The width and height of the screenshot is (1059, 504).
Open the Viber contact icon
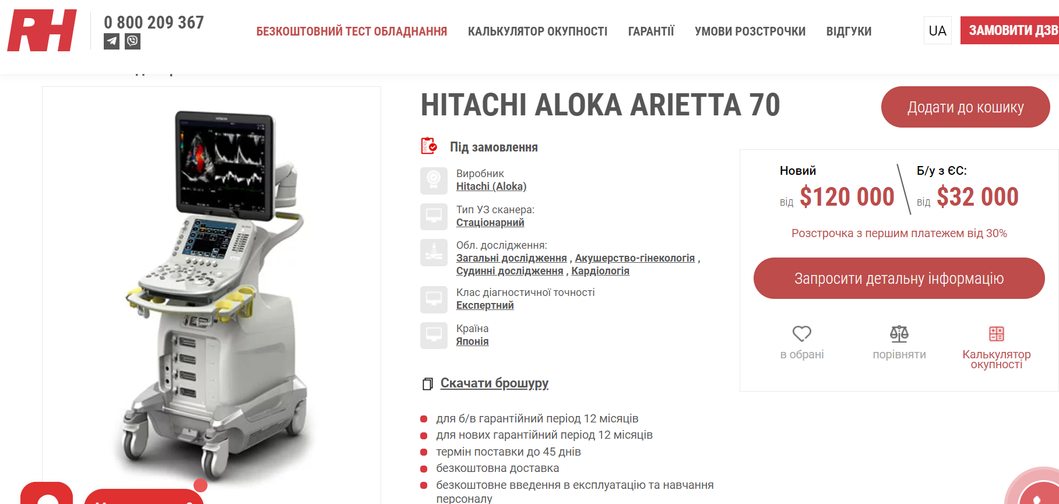(x=133, y=41)
